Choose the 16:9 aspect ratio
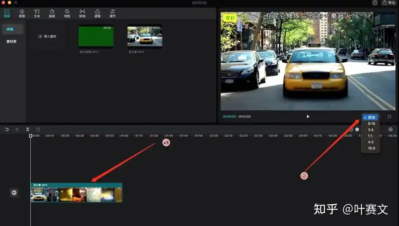The width and height of the screenshot is (399, 226). (x=371, y=148)
